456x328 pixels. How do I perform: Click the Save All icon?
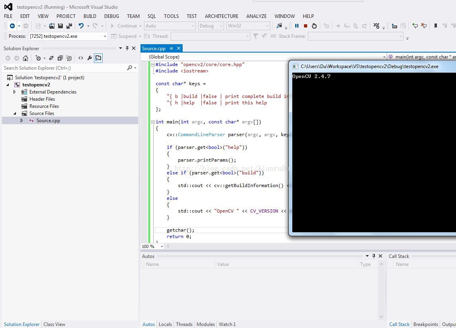[x=69, y=26]
